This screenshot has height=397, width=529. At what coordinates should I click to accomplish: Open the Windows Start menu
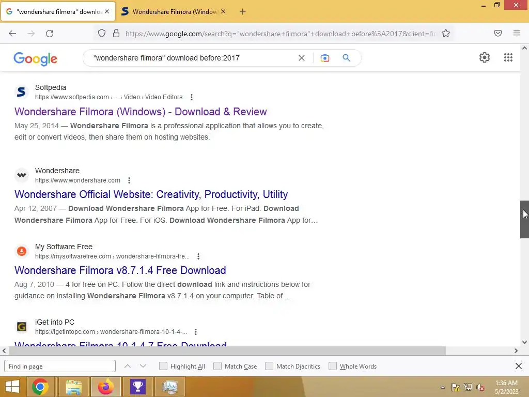point(12,387)
